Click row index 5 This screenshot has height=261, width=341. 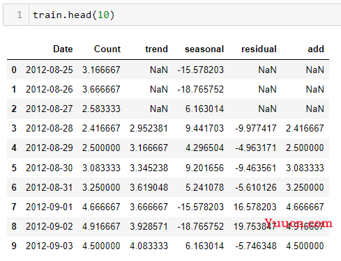click(14, 168)
